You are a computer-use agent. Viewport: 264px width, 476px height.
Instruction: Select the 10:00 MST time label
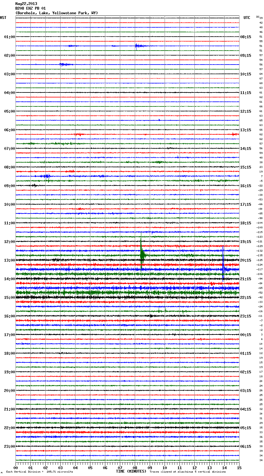[9, 204]
